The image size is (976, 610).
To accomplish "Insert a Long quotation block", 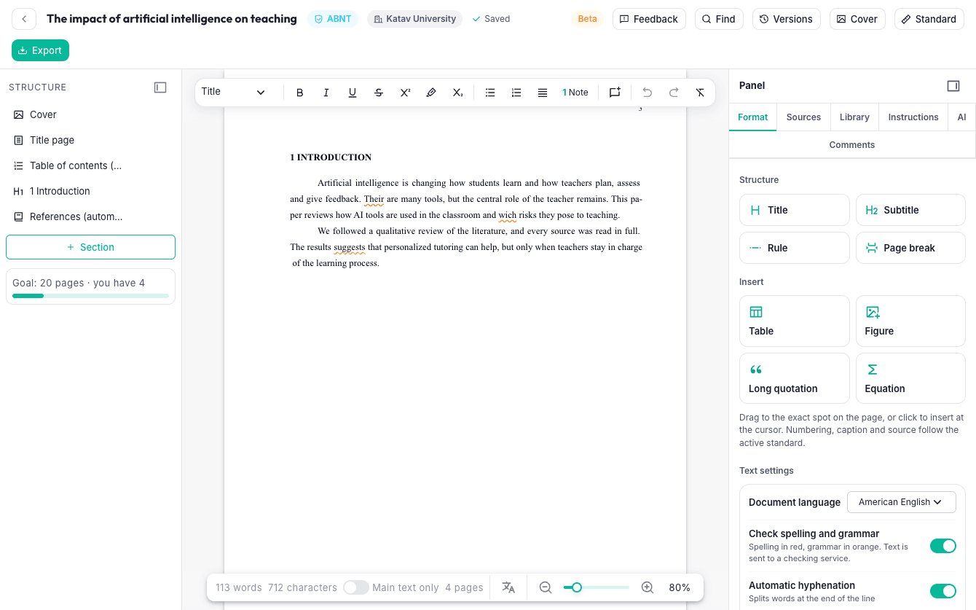I will click(795, 378).
